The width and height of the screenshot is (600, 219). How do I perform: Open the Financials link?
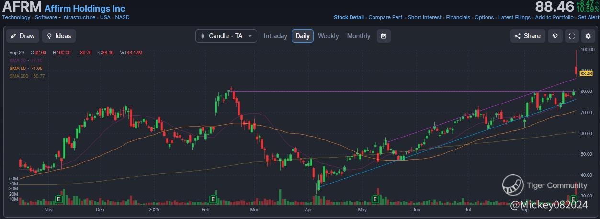coord(458,17)
